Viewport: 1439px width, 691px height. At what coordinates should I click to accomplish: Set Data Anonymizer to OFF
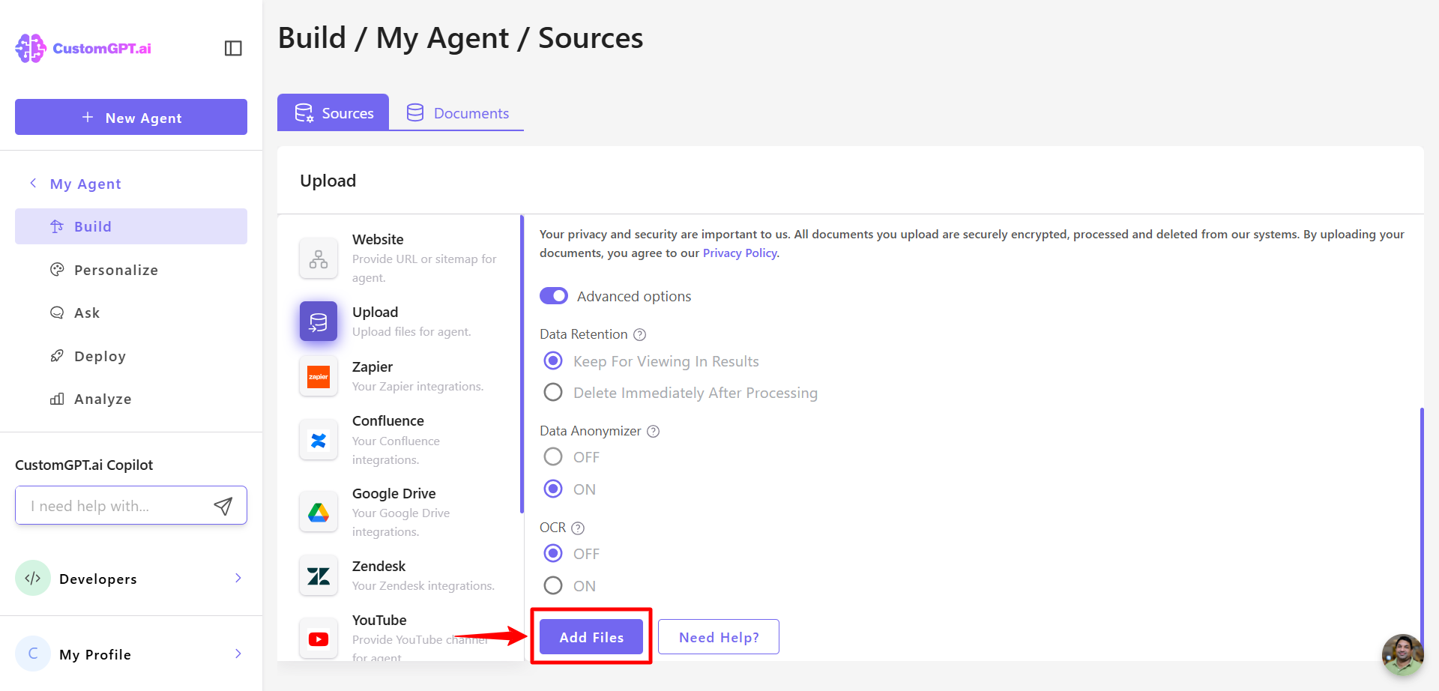(553, 456)
